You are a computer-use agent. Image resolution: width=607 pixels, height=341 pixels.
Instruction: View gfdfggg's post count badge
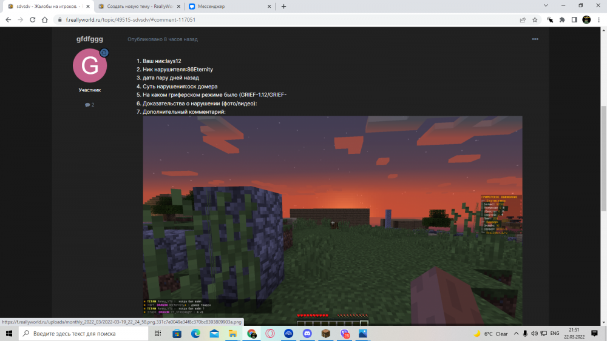click(89, 105)
